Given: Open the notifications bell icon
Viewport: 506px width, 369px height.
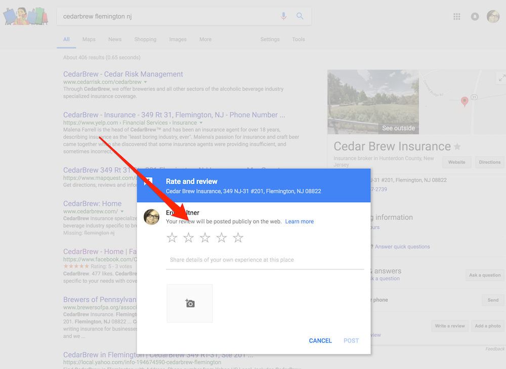Looking at the screenshot, I should point(475,17).
